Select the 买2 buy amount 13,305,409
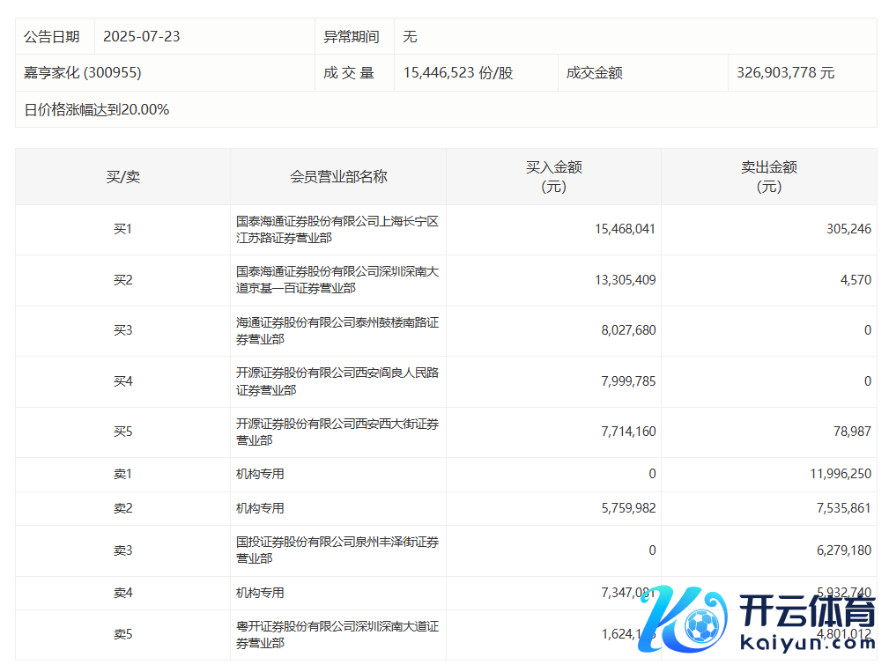This screenshot has width=889, height=672. pyautogui.click(x=625, y=280)
